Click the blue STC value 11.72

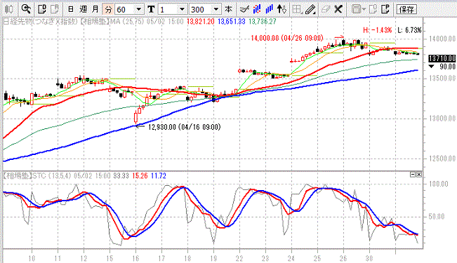pyautogui.click(x=159, y=176)
